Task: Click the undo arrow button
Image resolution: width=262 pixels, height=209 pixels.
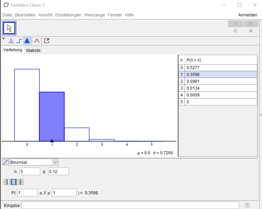Action: coord(235,24)
